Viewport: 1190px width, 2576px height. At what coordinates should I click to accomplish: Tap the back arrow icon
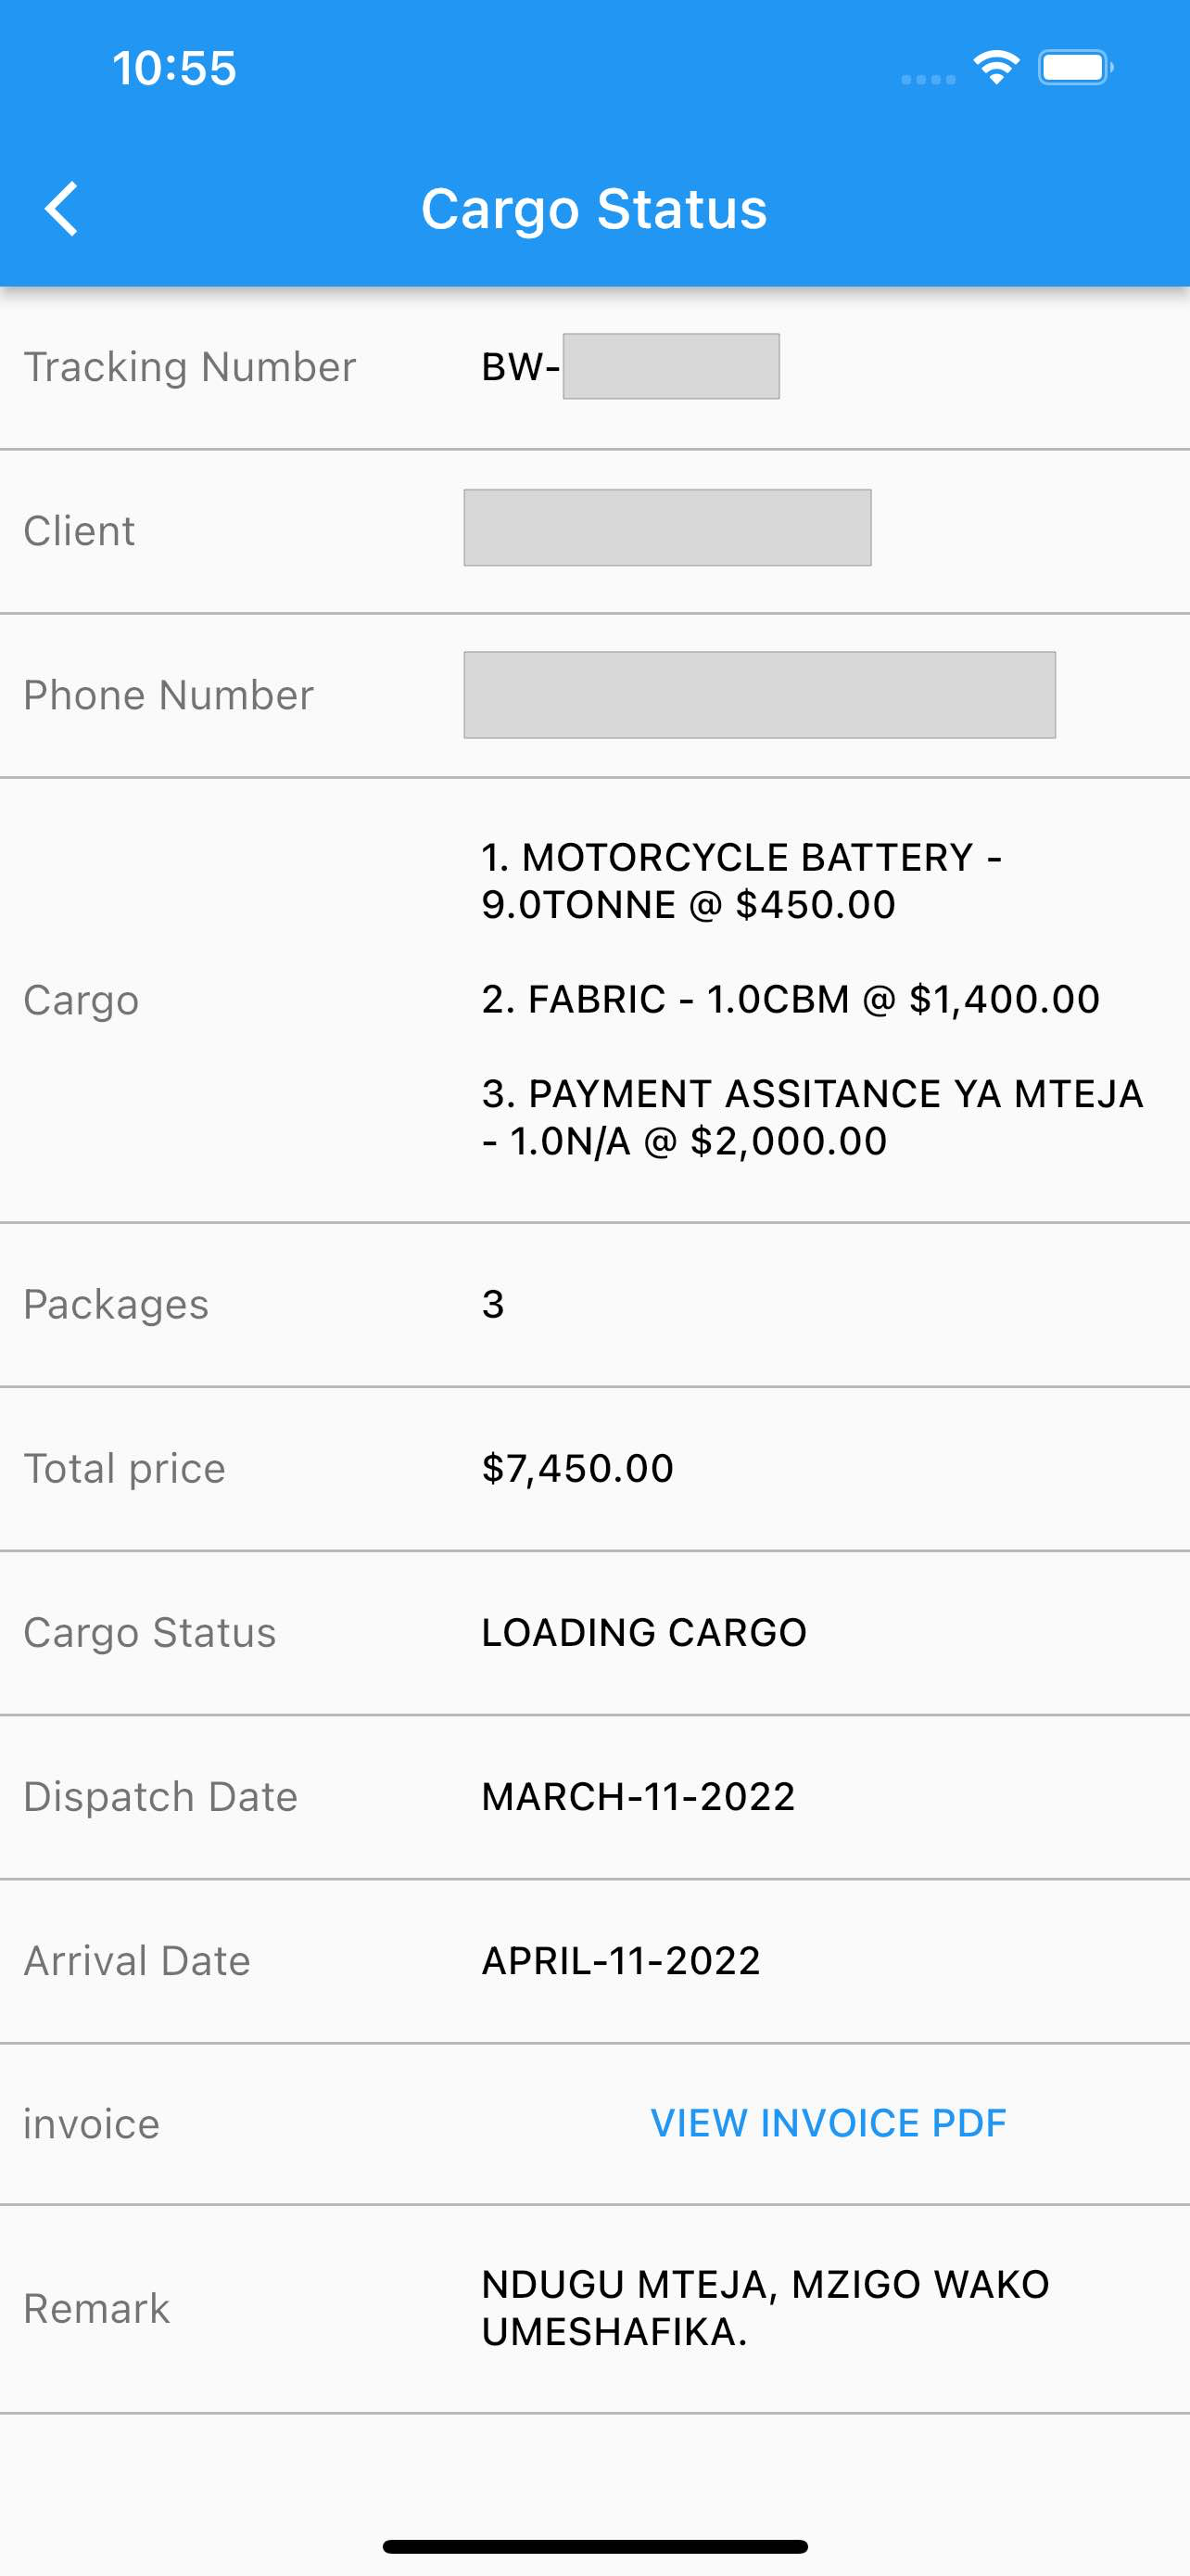pos(62,209)
